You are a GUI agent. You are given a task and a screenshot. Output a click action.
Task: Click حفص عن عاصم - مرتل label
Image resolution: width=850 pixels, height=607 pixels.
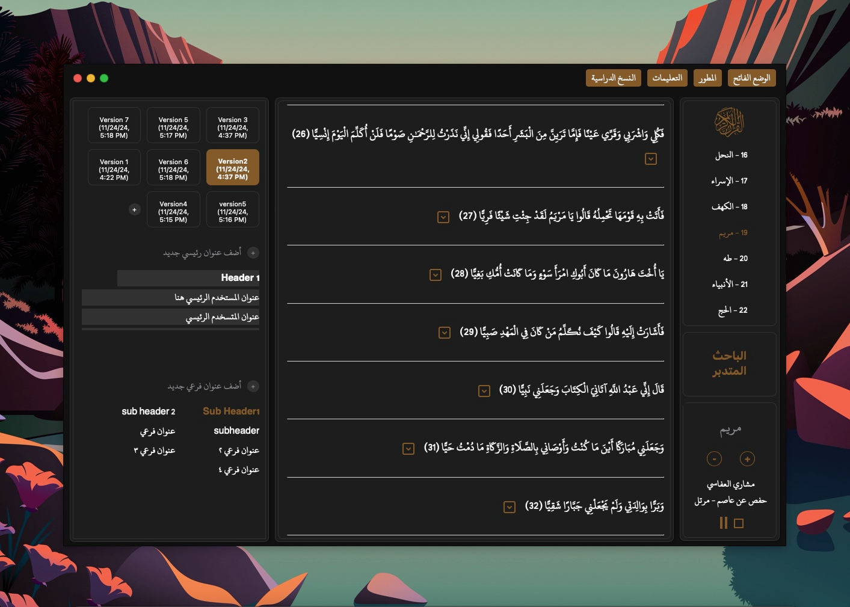coord(730,501)
